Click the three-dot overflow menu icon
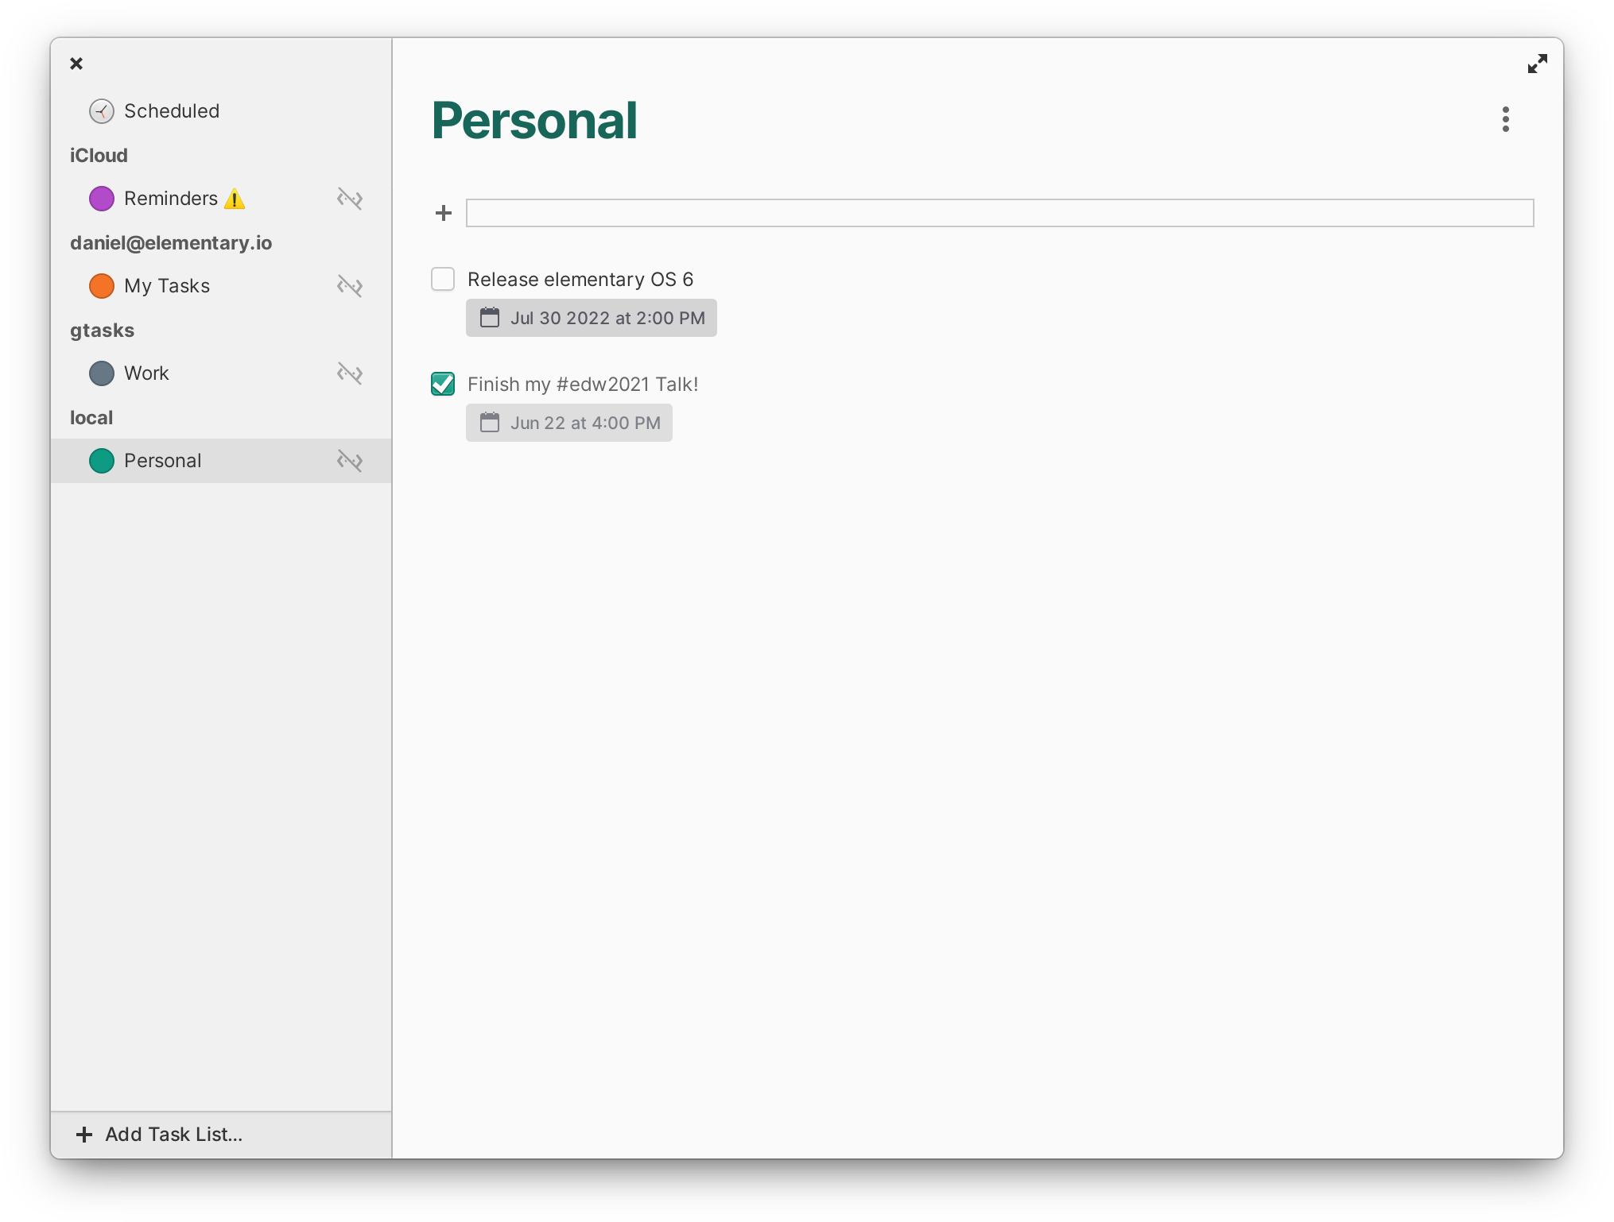 (1506, 121)
